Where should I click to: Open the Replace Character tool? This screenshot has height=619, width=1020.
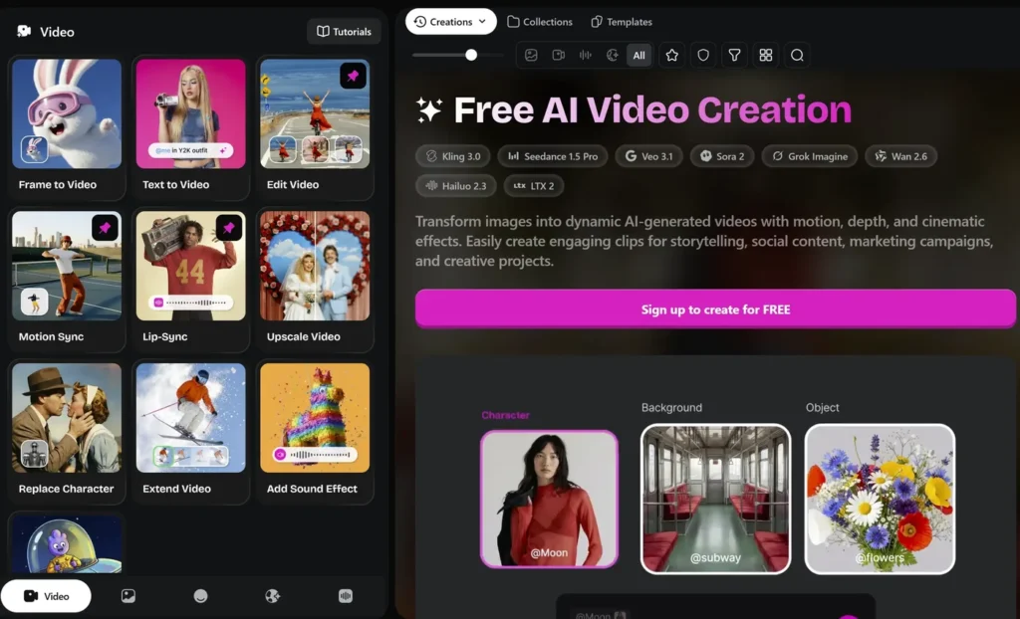(67, 432)
